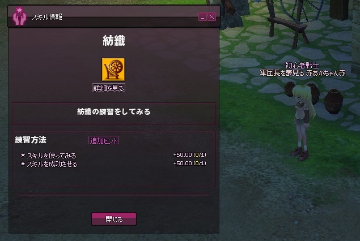The width and height of the screenshot is (360, 241).
Task: Click the 紡織 skill name heading
Action: (114, 41)
